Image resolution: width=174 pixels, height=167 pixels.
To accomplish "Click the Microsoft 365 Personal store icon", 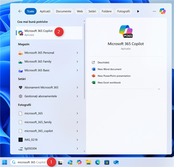I will [x=20, y=53].
